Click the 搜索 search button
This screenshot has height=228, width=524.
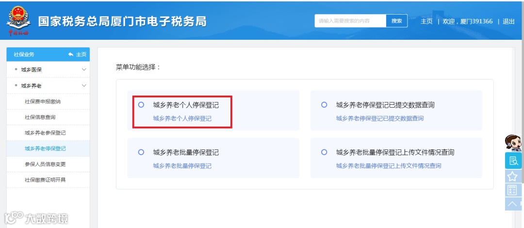coord(397,21)
